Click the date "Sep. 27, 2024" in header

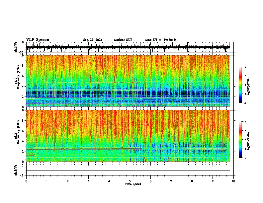tap(93, 40)
